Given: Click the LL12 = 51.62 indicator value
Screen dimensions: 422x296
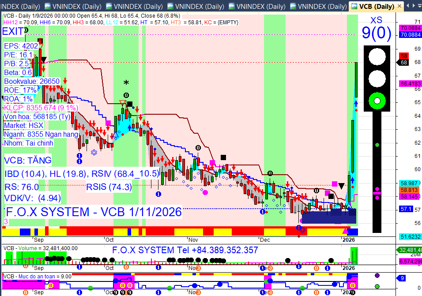Looking at the screenshot, I should pos(122,22).
